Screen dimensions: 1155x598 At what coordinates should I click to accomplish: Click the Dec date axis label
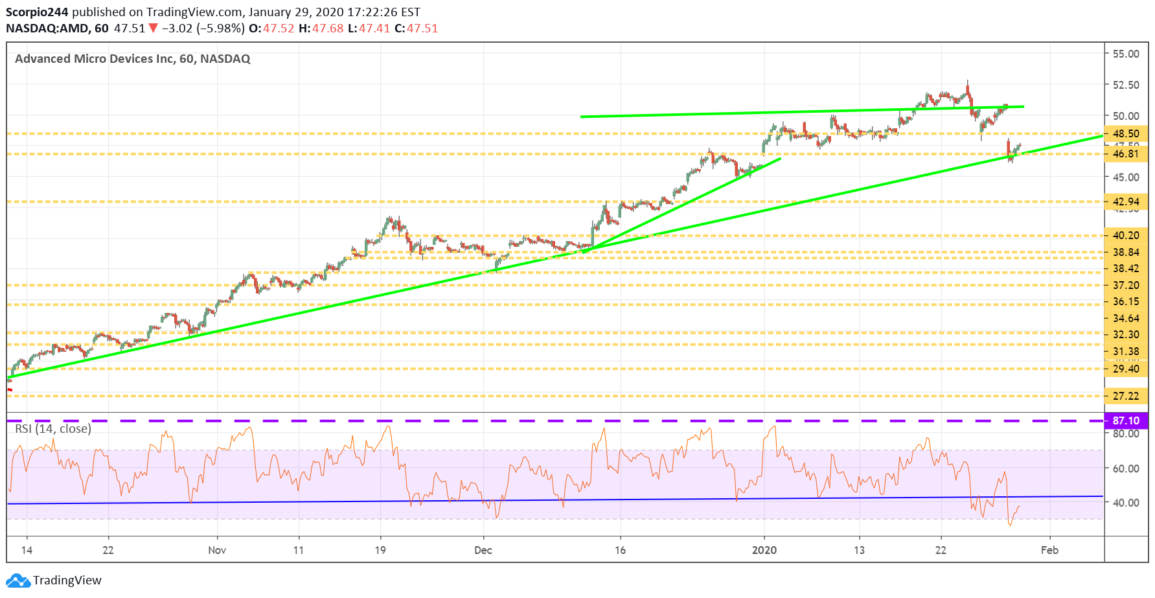pos(483,550)
